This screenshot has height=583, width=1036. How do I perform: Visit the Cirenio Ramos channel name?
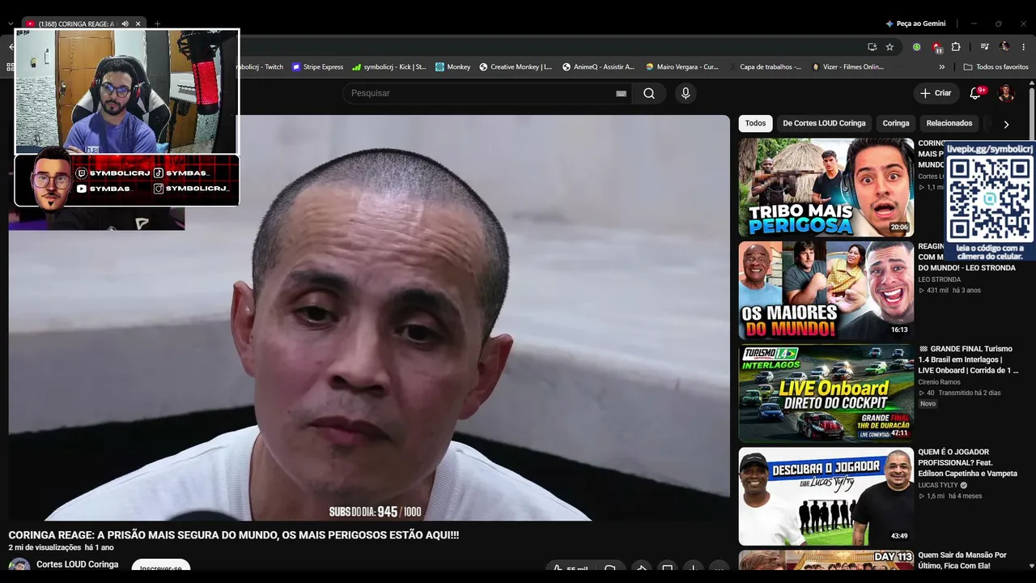tap(939, 382)
